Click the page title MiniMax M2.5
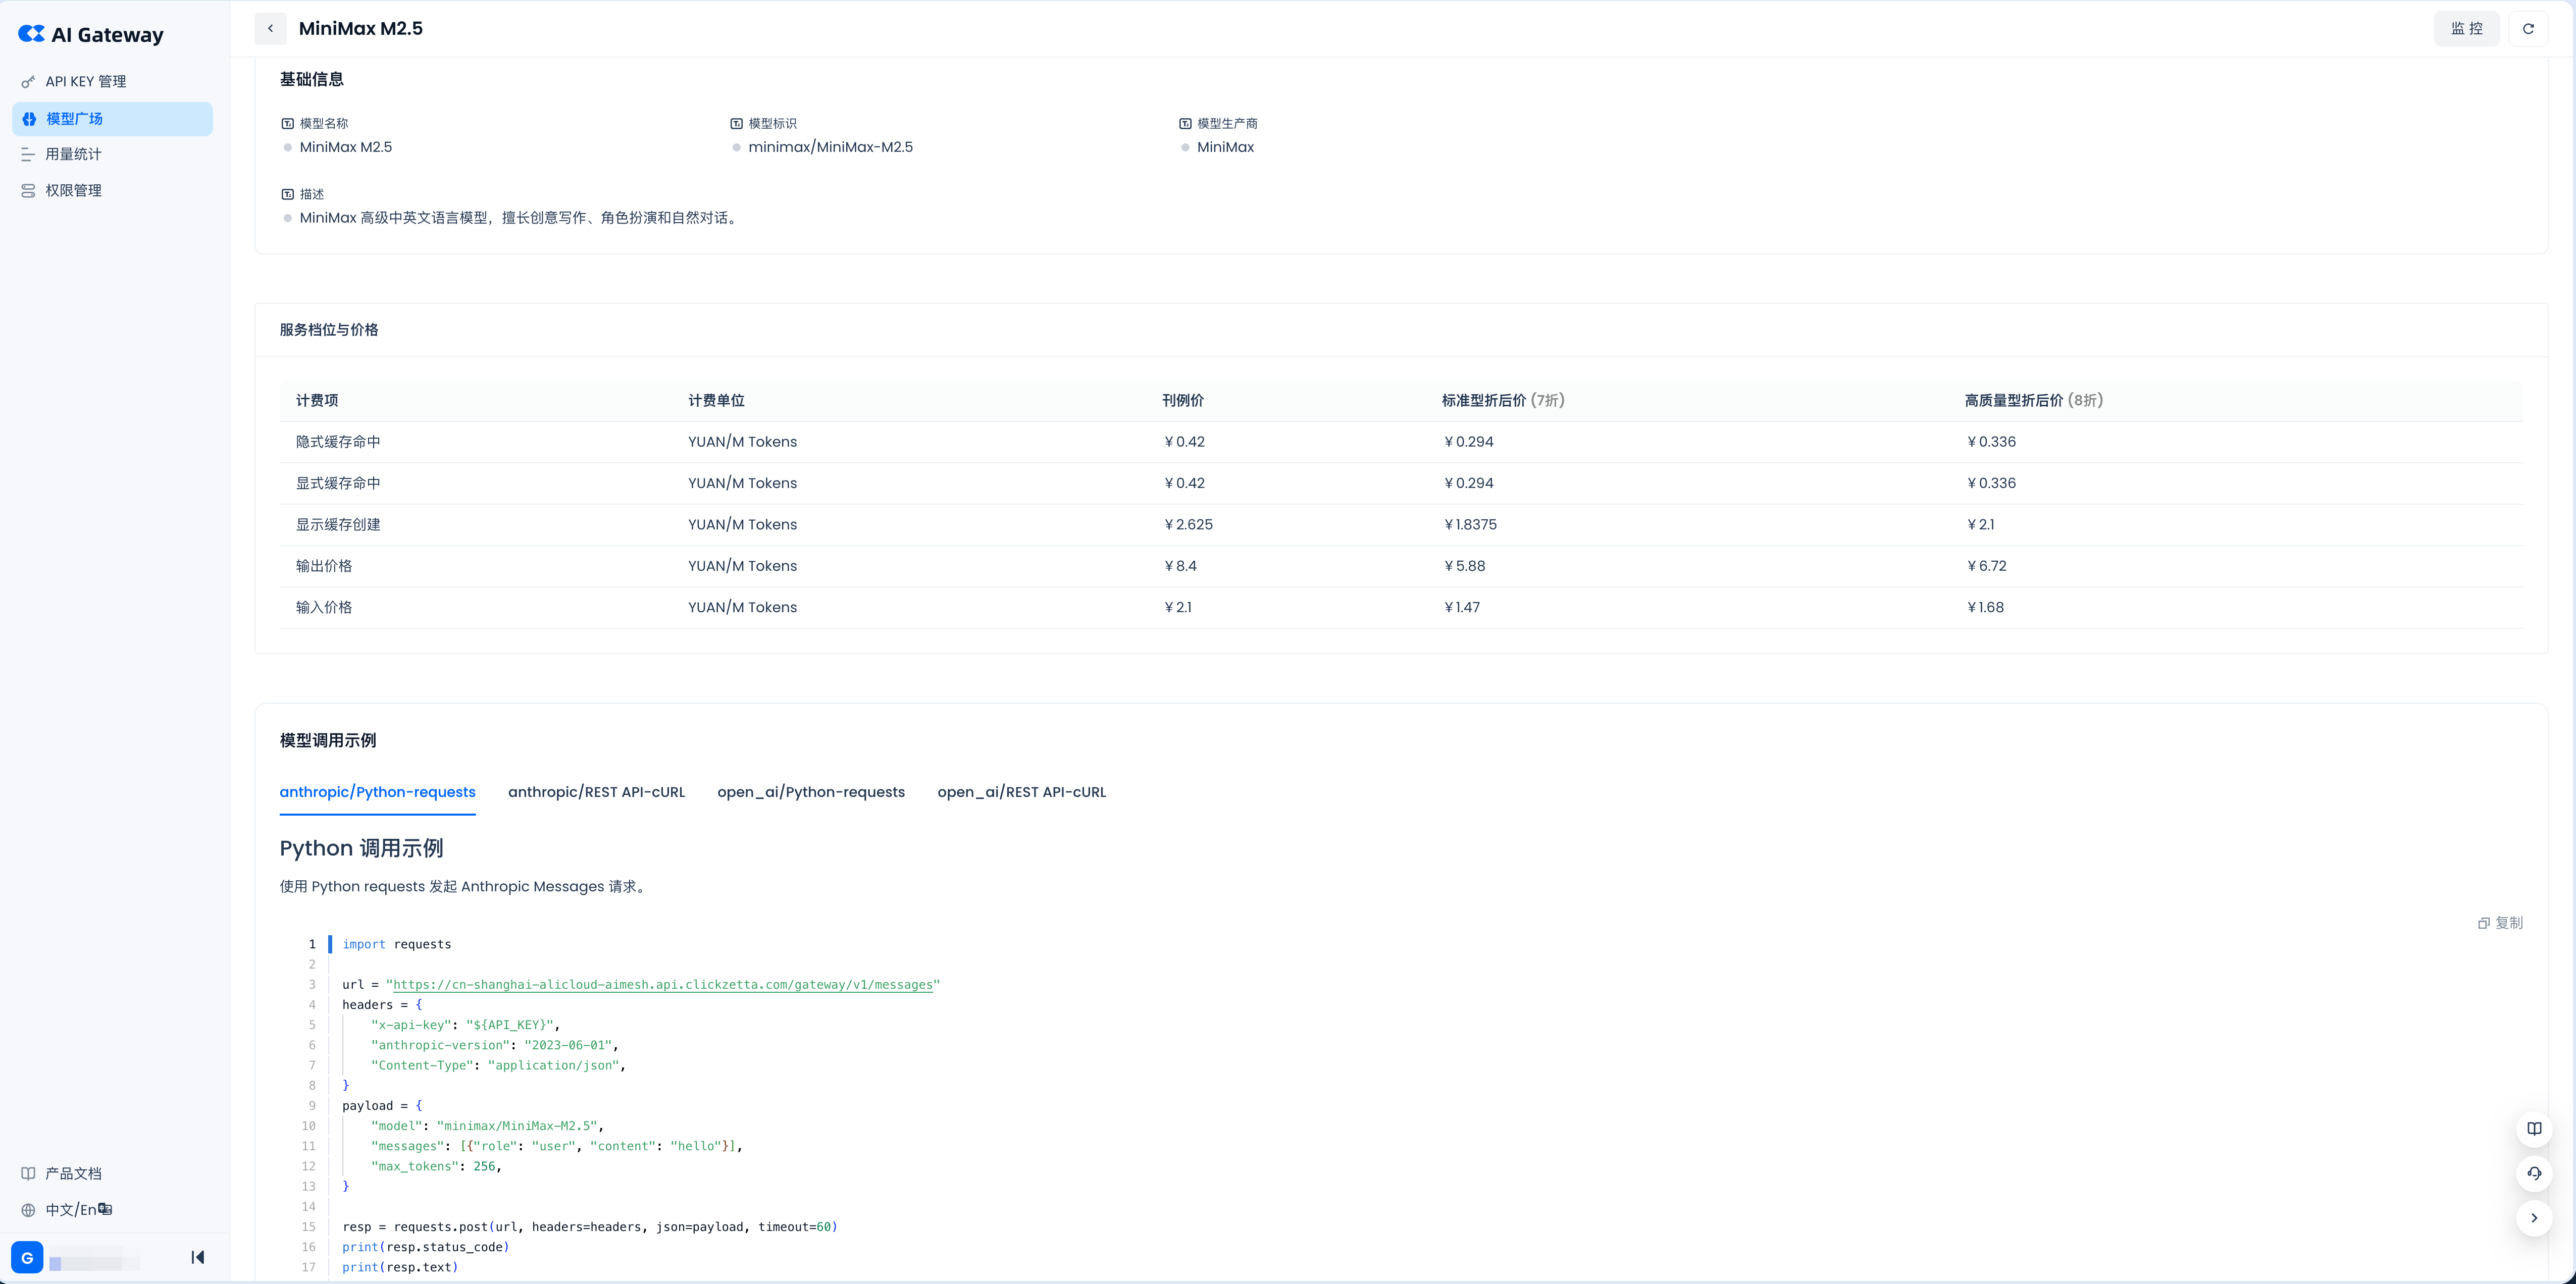This screenshot has height=1284, width=2576. (361, 29)
